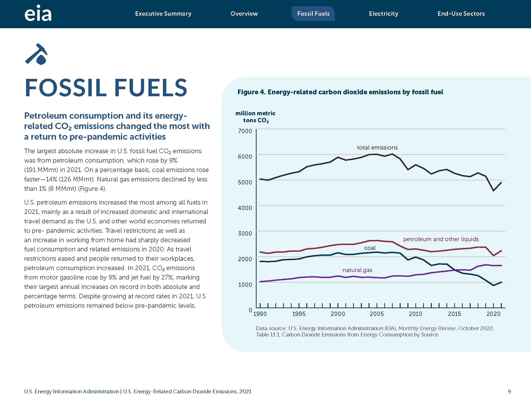
Task: Click the 'million metric tons CO₂' axis title
Action: coord(255,117)
